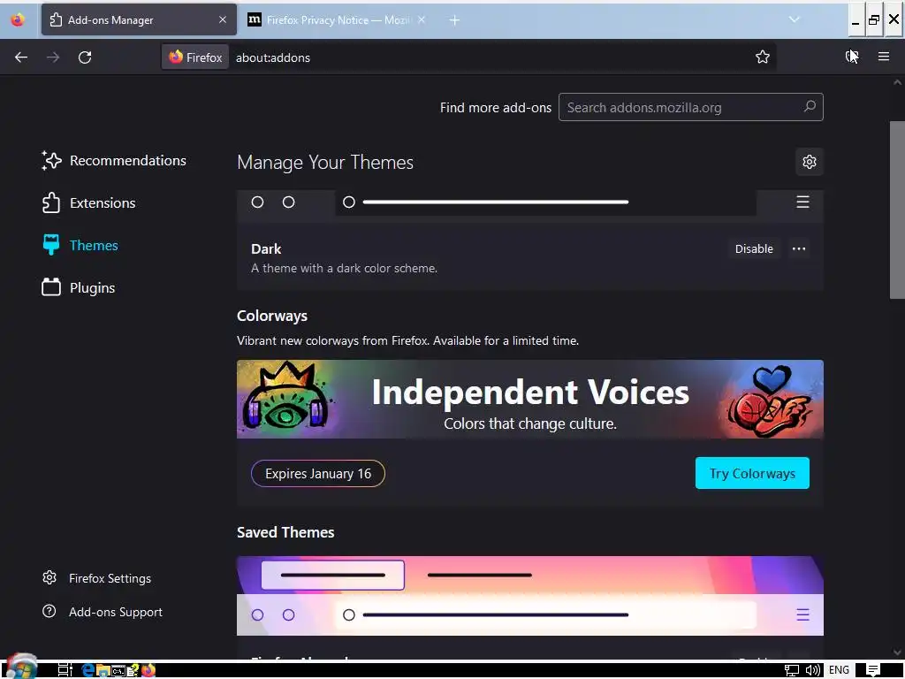Open Internet Explorer from the taskbar
The image size is (905, 679).
(87, 670)
